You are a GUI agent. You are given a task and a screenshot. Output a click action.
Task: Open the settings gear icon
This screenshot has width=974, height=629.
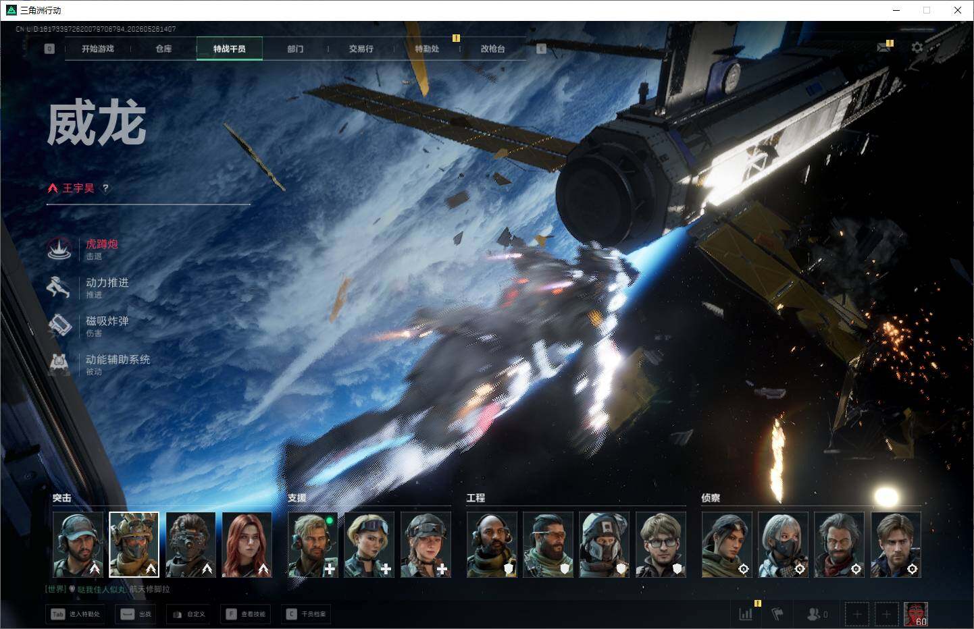point(917,47)
